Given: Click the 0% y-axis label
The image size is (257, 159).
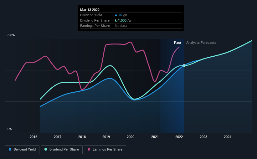Looking at the screenshot, I should (x=10, y=129).
